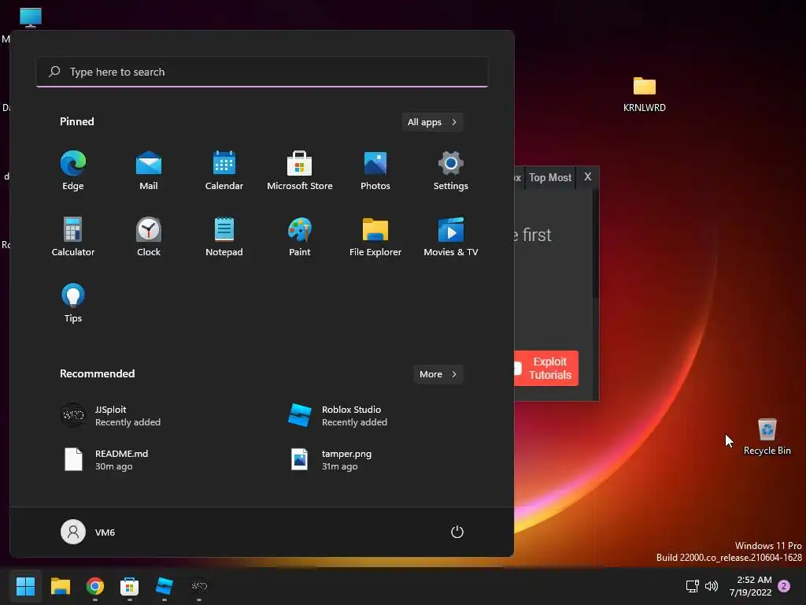The width and height of the screenshot is (806, 605).
Task: Click the JJSploit window scrollbar
Action: click(x=595, y=244)
